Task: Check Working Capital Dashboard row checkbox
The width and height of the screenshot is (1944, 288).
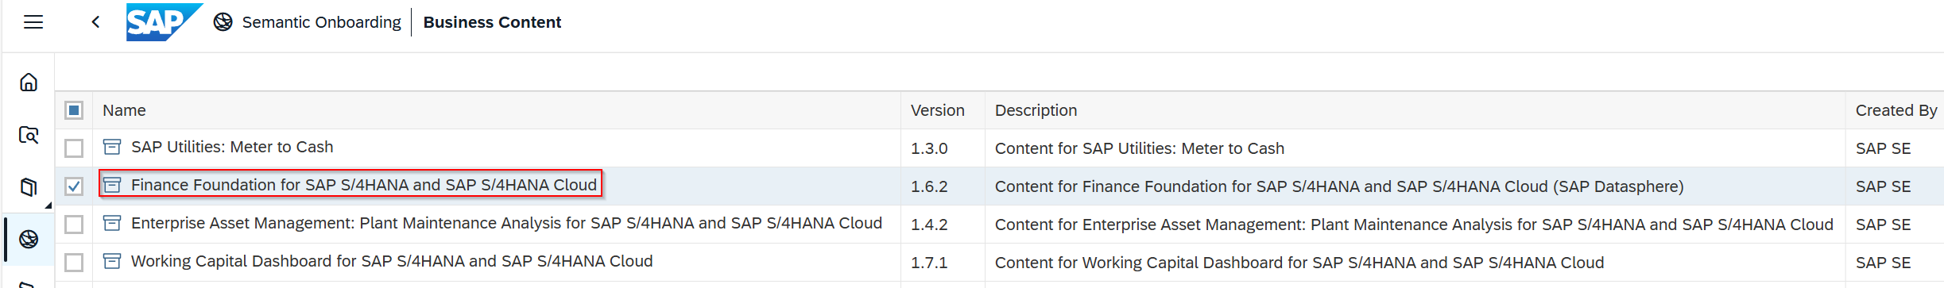Action: click(74, 263)
